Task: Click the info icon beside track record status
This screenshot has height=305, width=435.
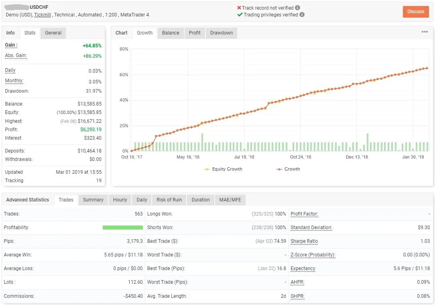Action: [297, 7]
